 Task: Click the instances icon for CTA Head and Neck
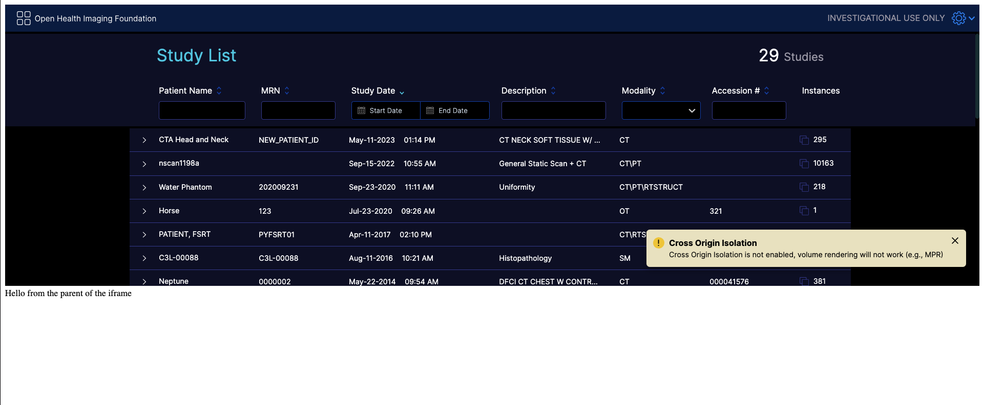coord(804,140)
